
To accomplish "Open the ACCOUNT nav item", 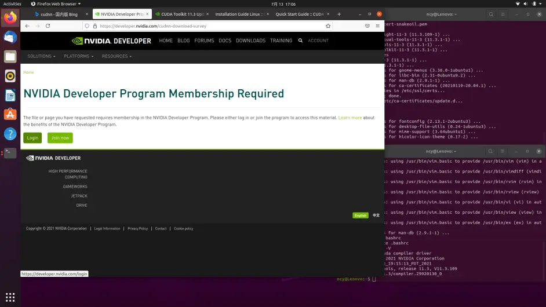I will tap(318, 41).
